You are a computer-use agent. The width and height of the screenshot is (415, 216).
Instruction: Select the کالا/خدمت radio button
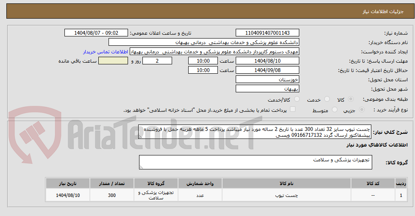297,99
